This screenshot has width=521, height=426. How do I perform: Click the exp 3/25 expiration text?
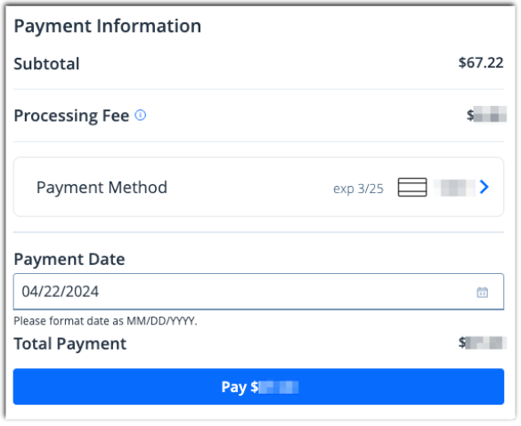(358, 189)
